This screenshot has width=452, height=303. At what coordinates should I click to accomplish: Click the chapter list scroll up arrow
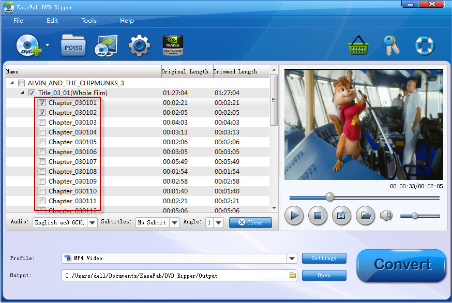274,70
